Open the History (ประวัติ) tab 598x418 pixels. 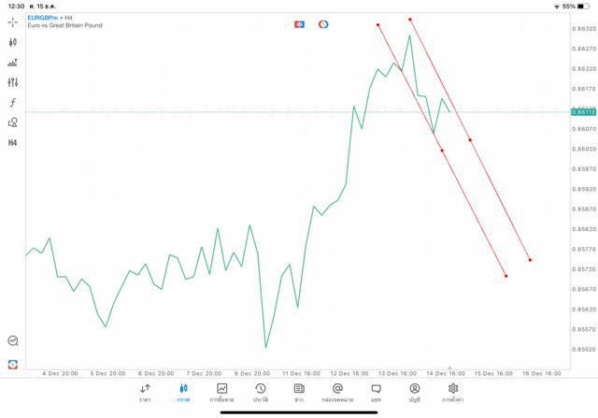coord(260,393)
